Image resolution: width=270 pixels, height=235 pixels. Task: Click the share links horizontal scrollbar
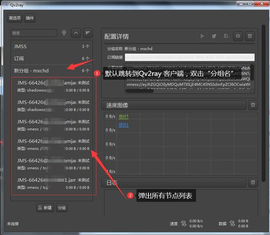coord(140,91)
